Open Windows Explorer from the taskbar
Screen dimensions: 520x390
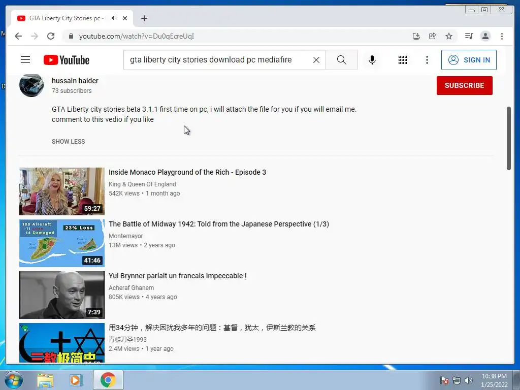(x=45, y=380)
